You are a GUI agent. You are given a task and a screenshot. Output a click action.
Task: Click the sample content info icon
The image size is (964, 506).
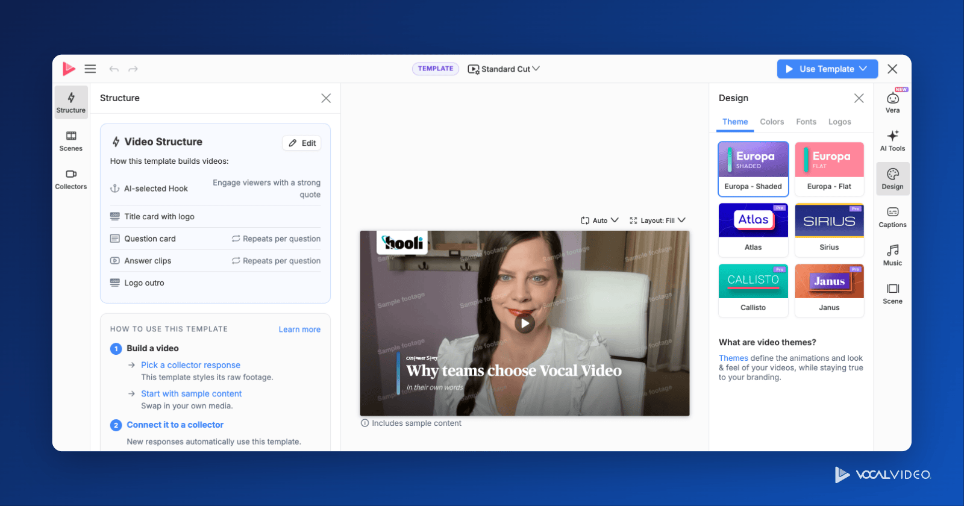[x=365, y=423]
